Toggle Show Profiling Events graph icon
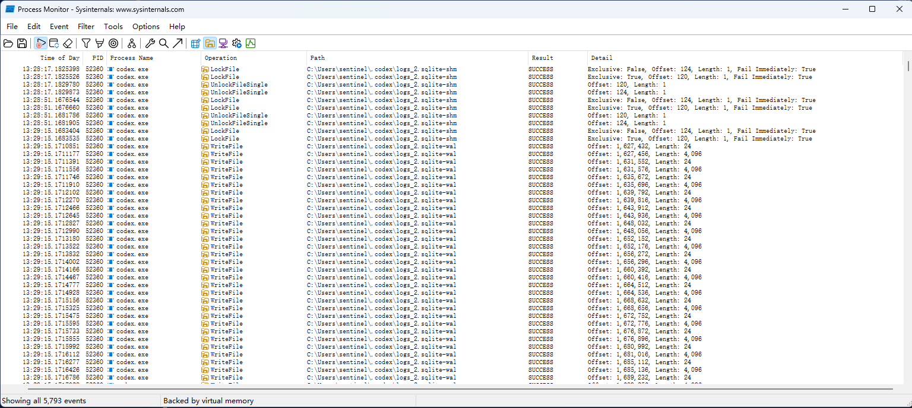Viewport: 912px width, 408px height. (251, 43)
